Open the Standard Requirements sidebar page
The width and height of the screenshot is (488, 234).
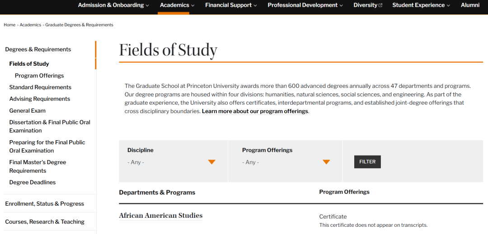tap(40, 87)
